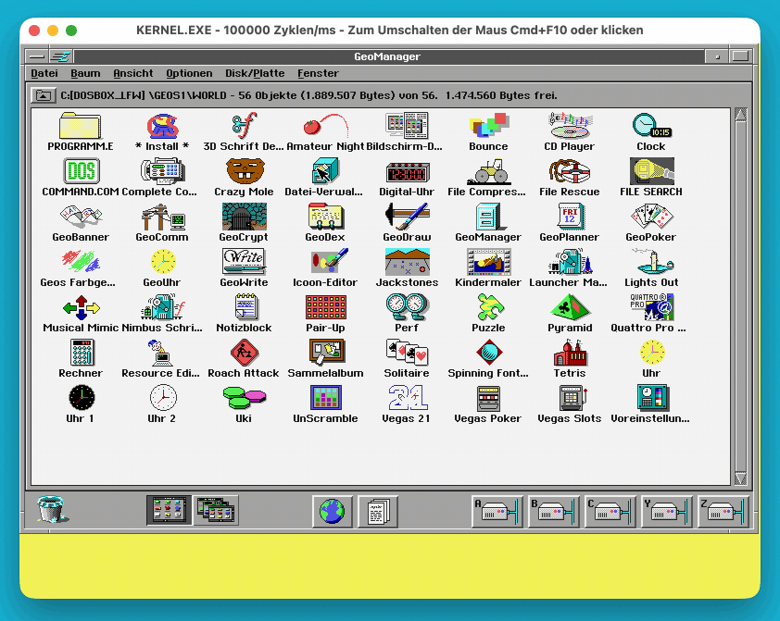The height and width of the screenshot is (621, 780).
Task: Switch to overlapping windows view button
Action: 216,510
